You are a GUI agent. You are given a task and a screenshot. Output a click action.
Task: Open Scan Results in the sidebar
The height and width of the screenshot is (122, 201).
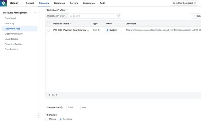pyautogui.click(x=11, y=39)
